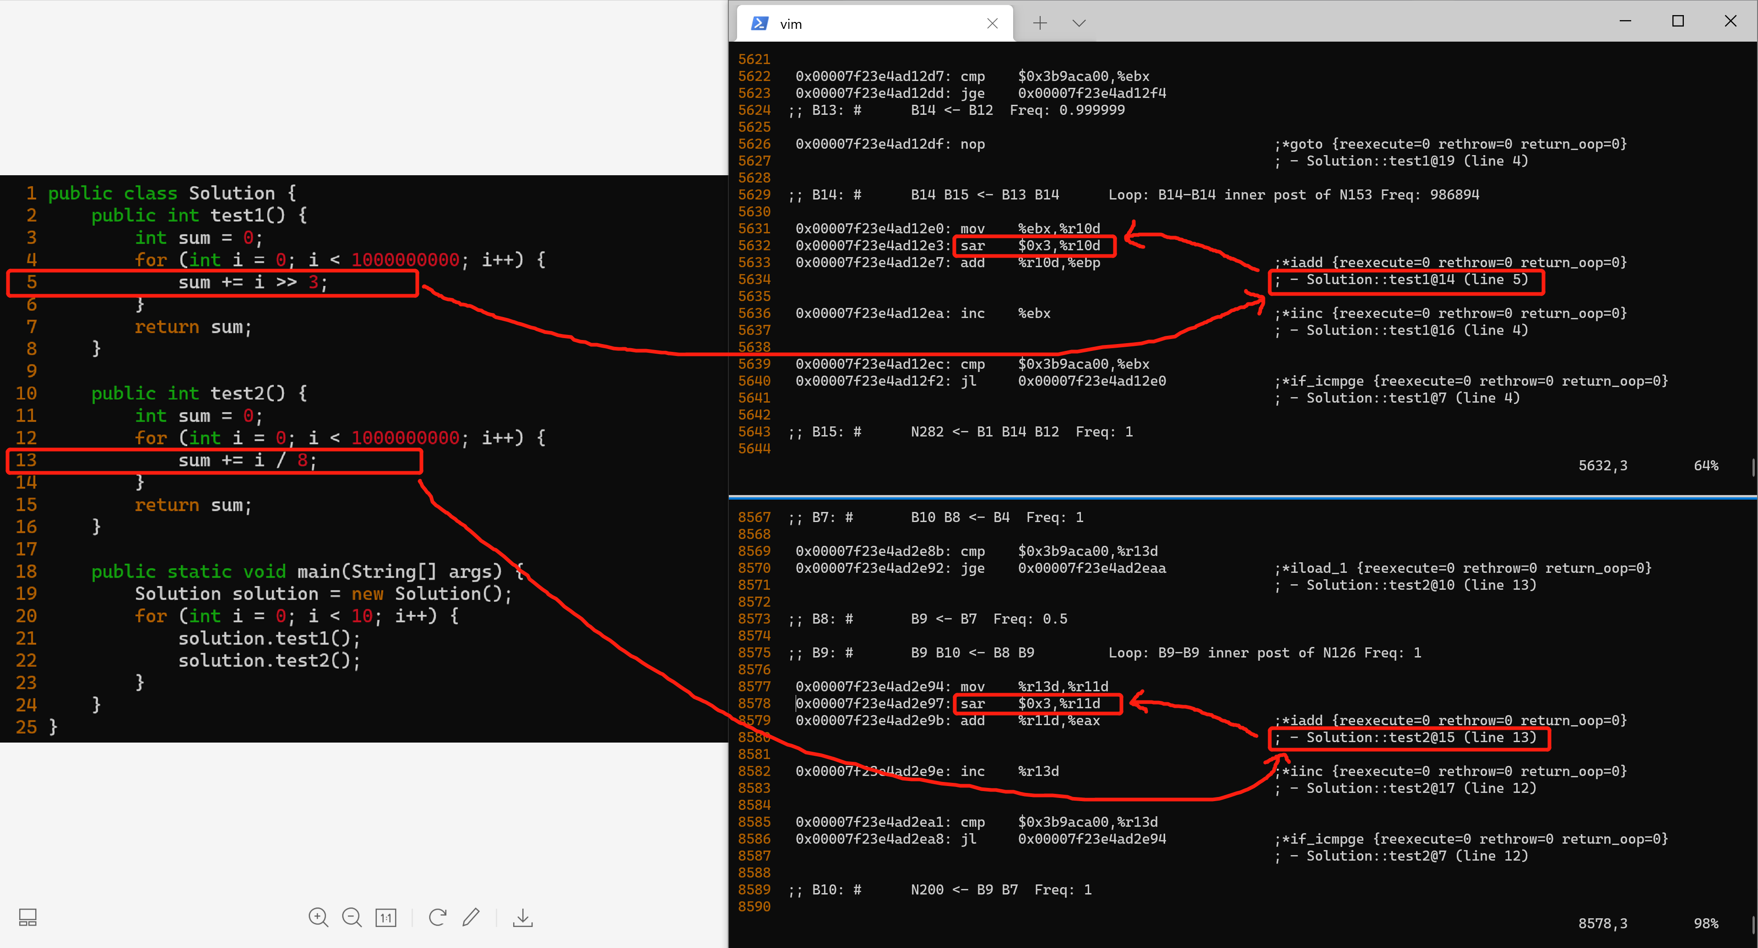
Task: Click '64%' scroll percentage in upper pane
Action: 1706,466
